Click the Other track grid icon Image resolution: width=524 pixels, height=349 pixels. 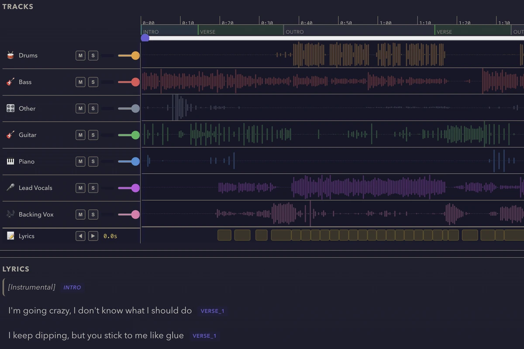(x=10, y=108)
